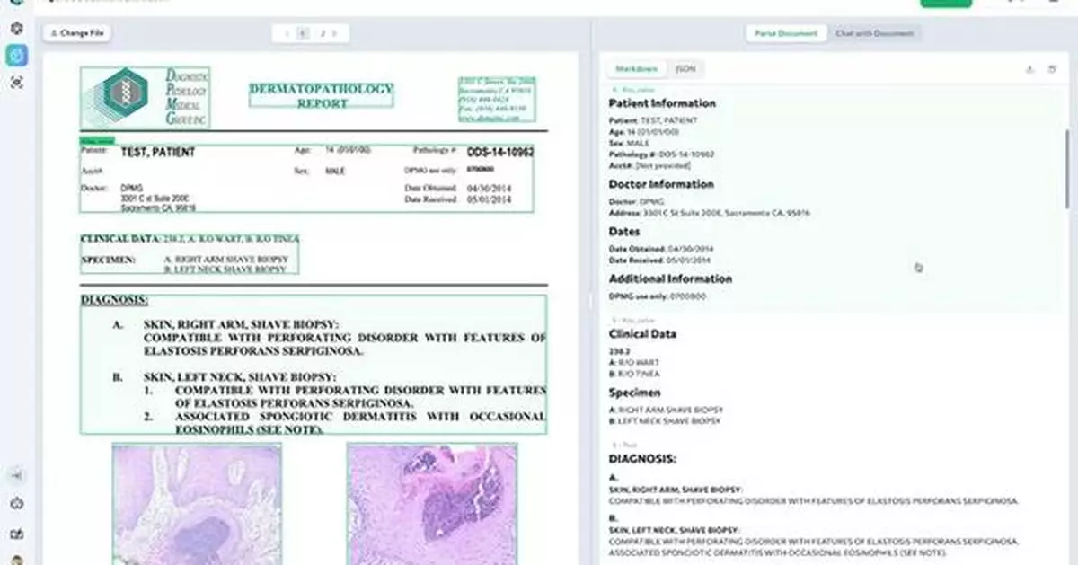Toggle output view to JSON
The image size is (1078, 565).
coord(685,69)
